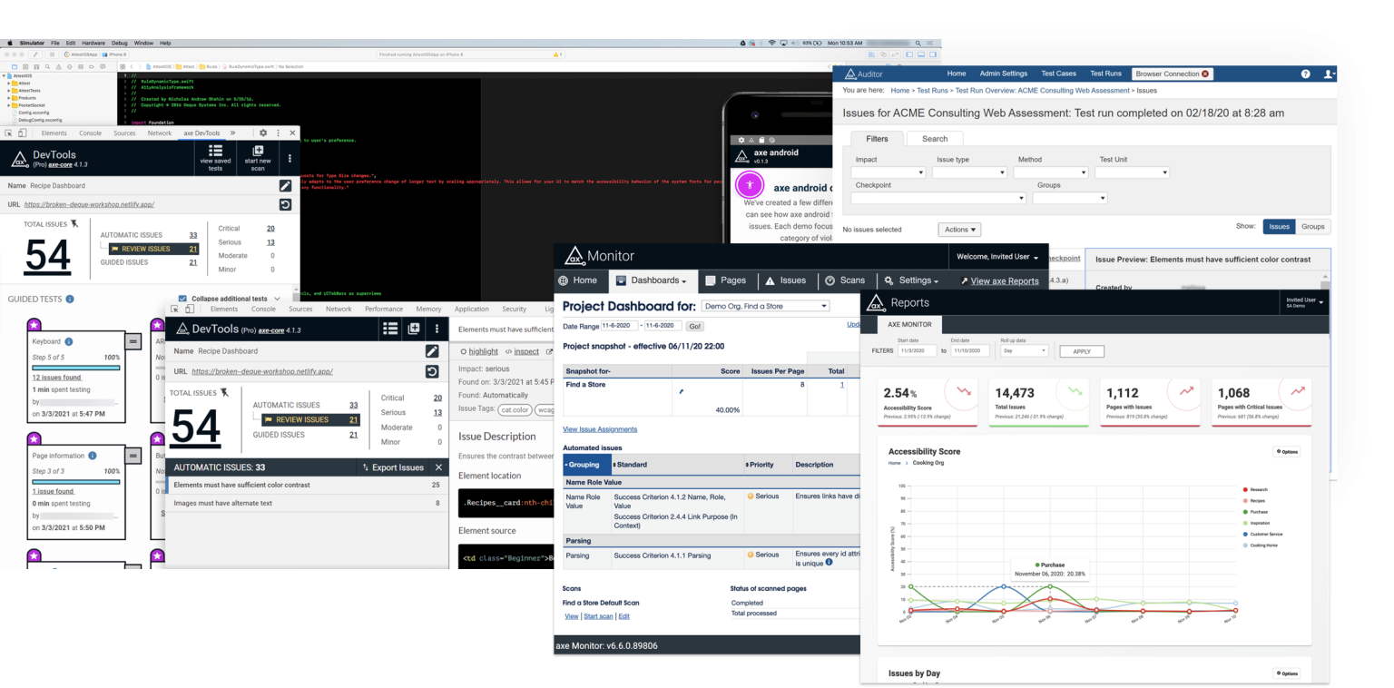The image size is (1394, 688).
Task: Toggle the 'Collapse additional tests' checkbox
Action: click(183, 299)
